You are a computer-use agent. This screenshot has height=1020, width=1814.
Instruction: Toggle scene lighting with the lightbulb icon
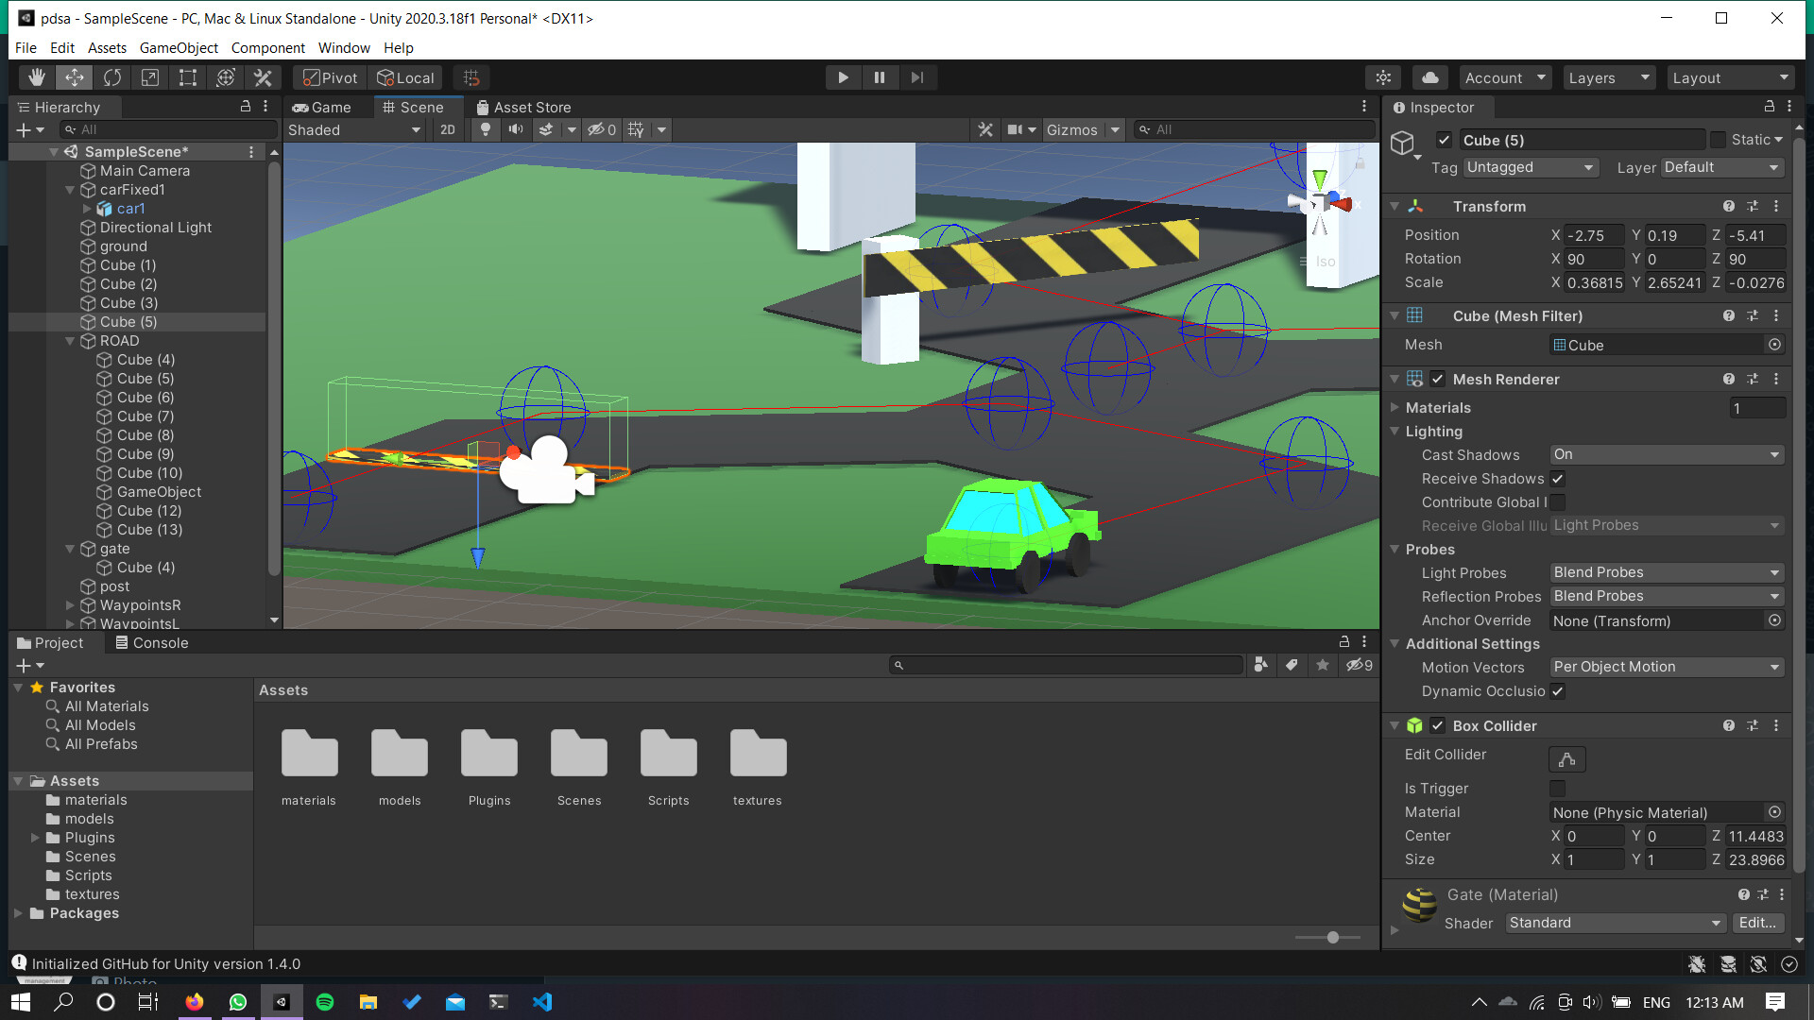tap(486, 129)
